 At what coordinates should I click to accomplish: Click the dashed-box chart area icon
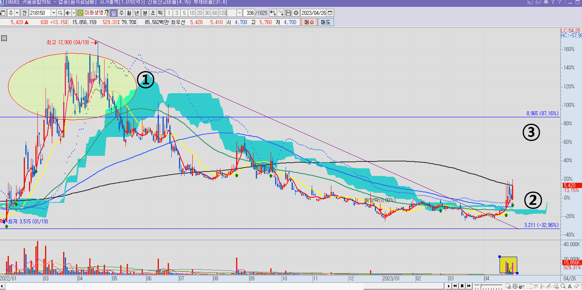point(529,286)
